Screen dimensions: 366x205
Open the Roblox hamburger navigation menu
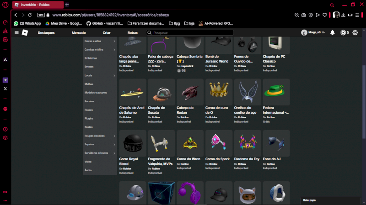pos(16,32)
